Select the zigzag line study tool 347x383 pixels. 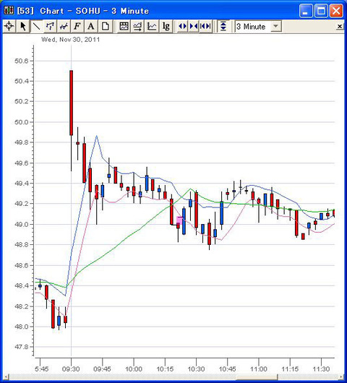(x=64, y=26)
